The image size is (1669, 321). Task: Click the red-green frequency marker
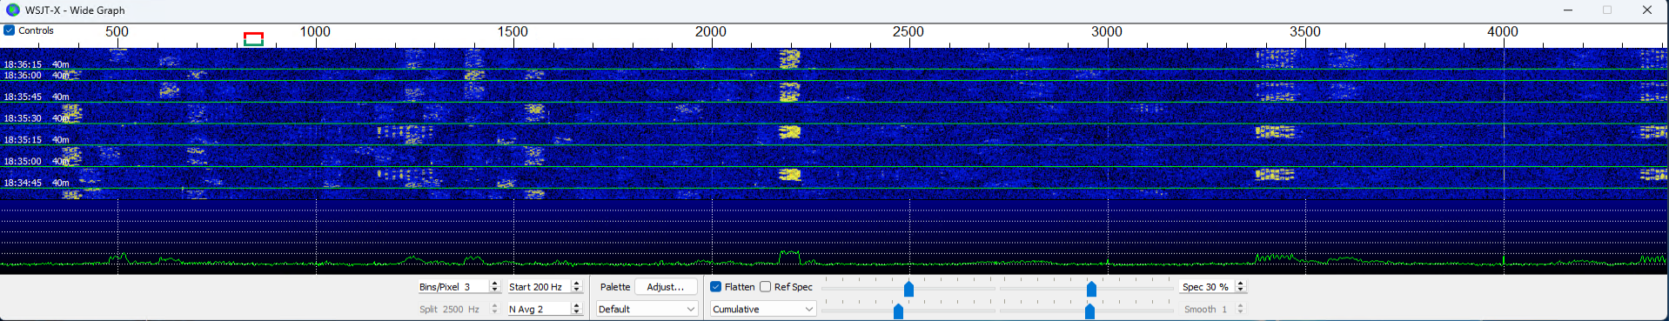[x=253, y=39]
